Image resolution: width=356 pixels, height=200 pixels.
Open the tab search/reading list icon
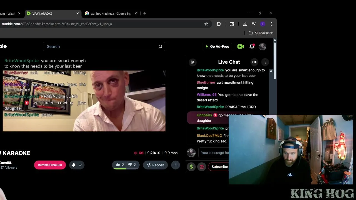pos(232,24)
